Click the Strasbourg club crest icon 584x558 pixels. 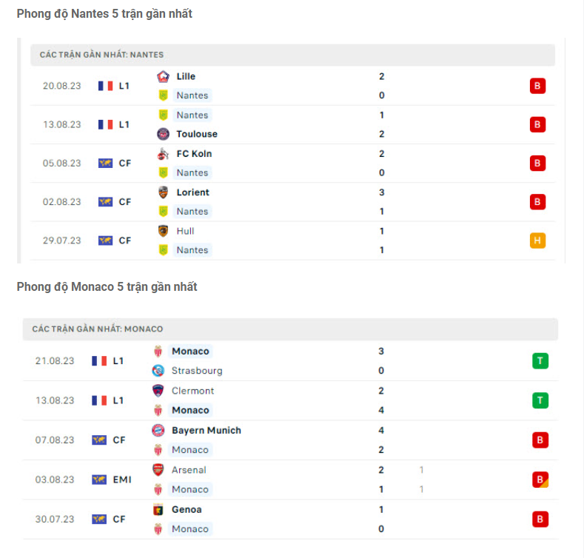point(158,371)
